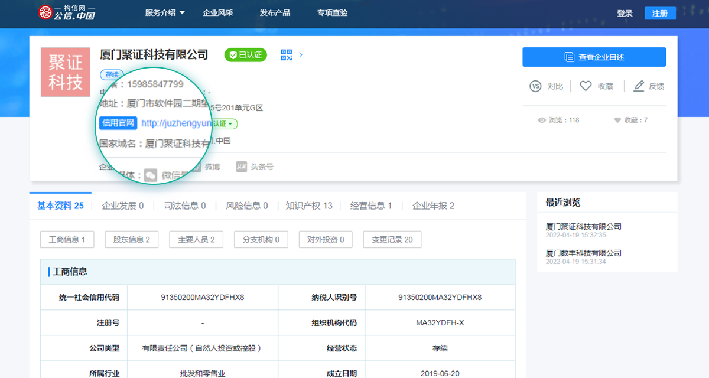Screen dimensions: 709x378
Task: Open 企业风采 in the top navigation
Action: 218,13
